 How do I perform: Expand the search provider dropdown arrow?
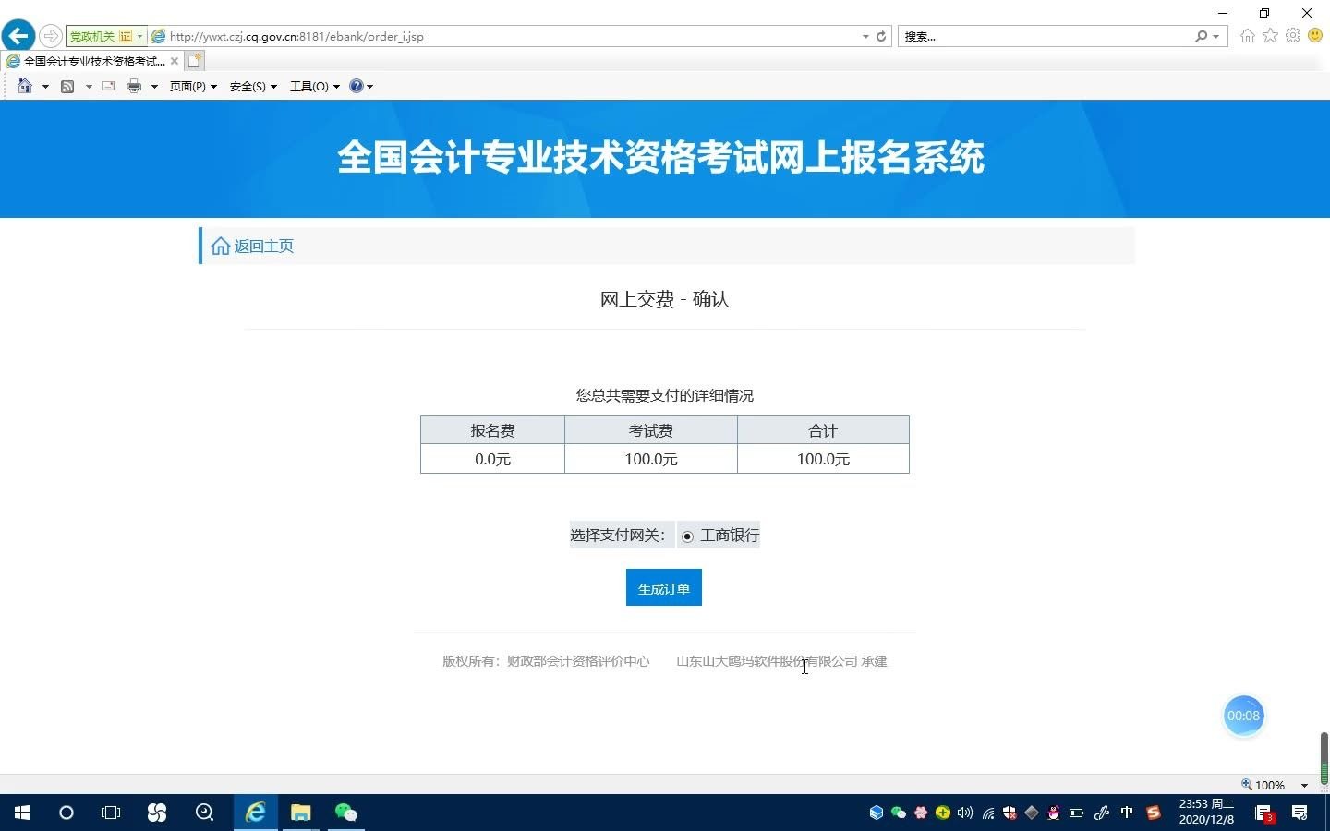[x=1215, y=36]
